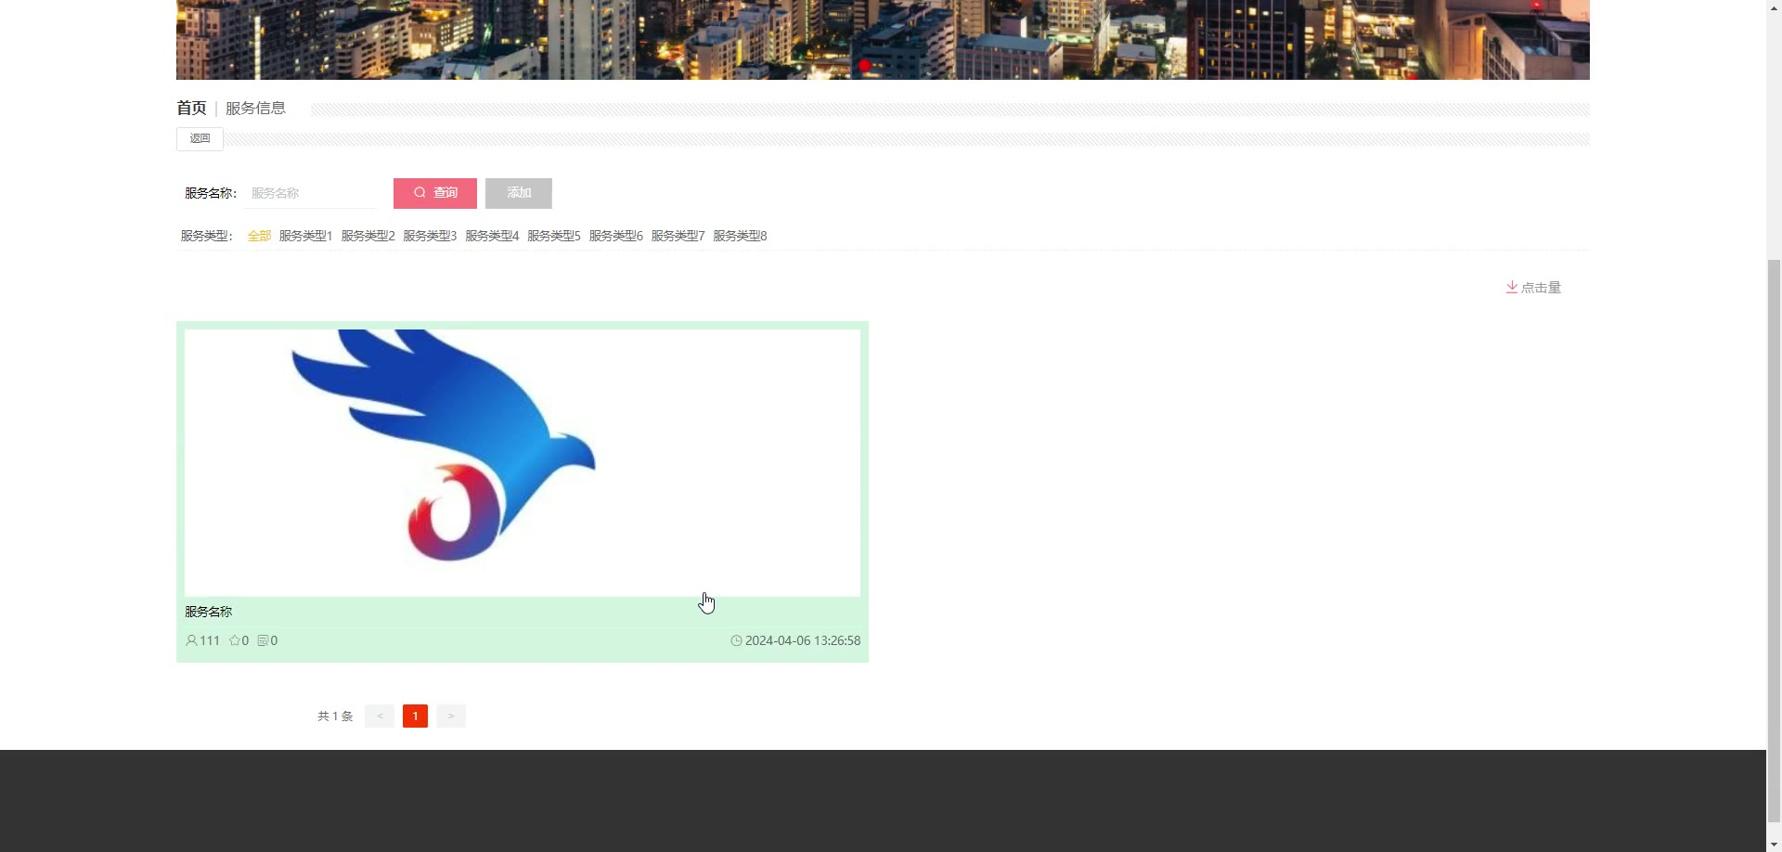
Task: Click the gray 添加 add button
Action: click(519, 193)
